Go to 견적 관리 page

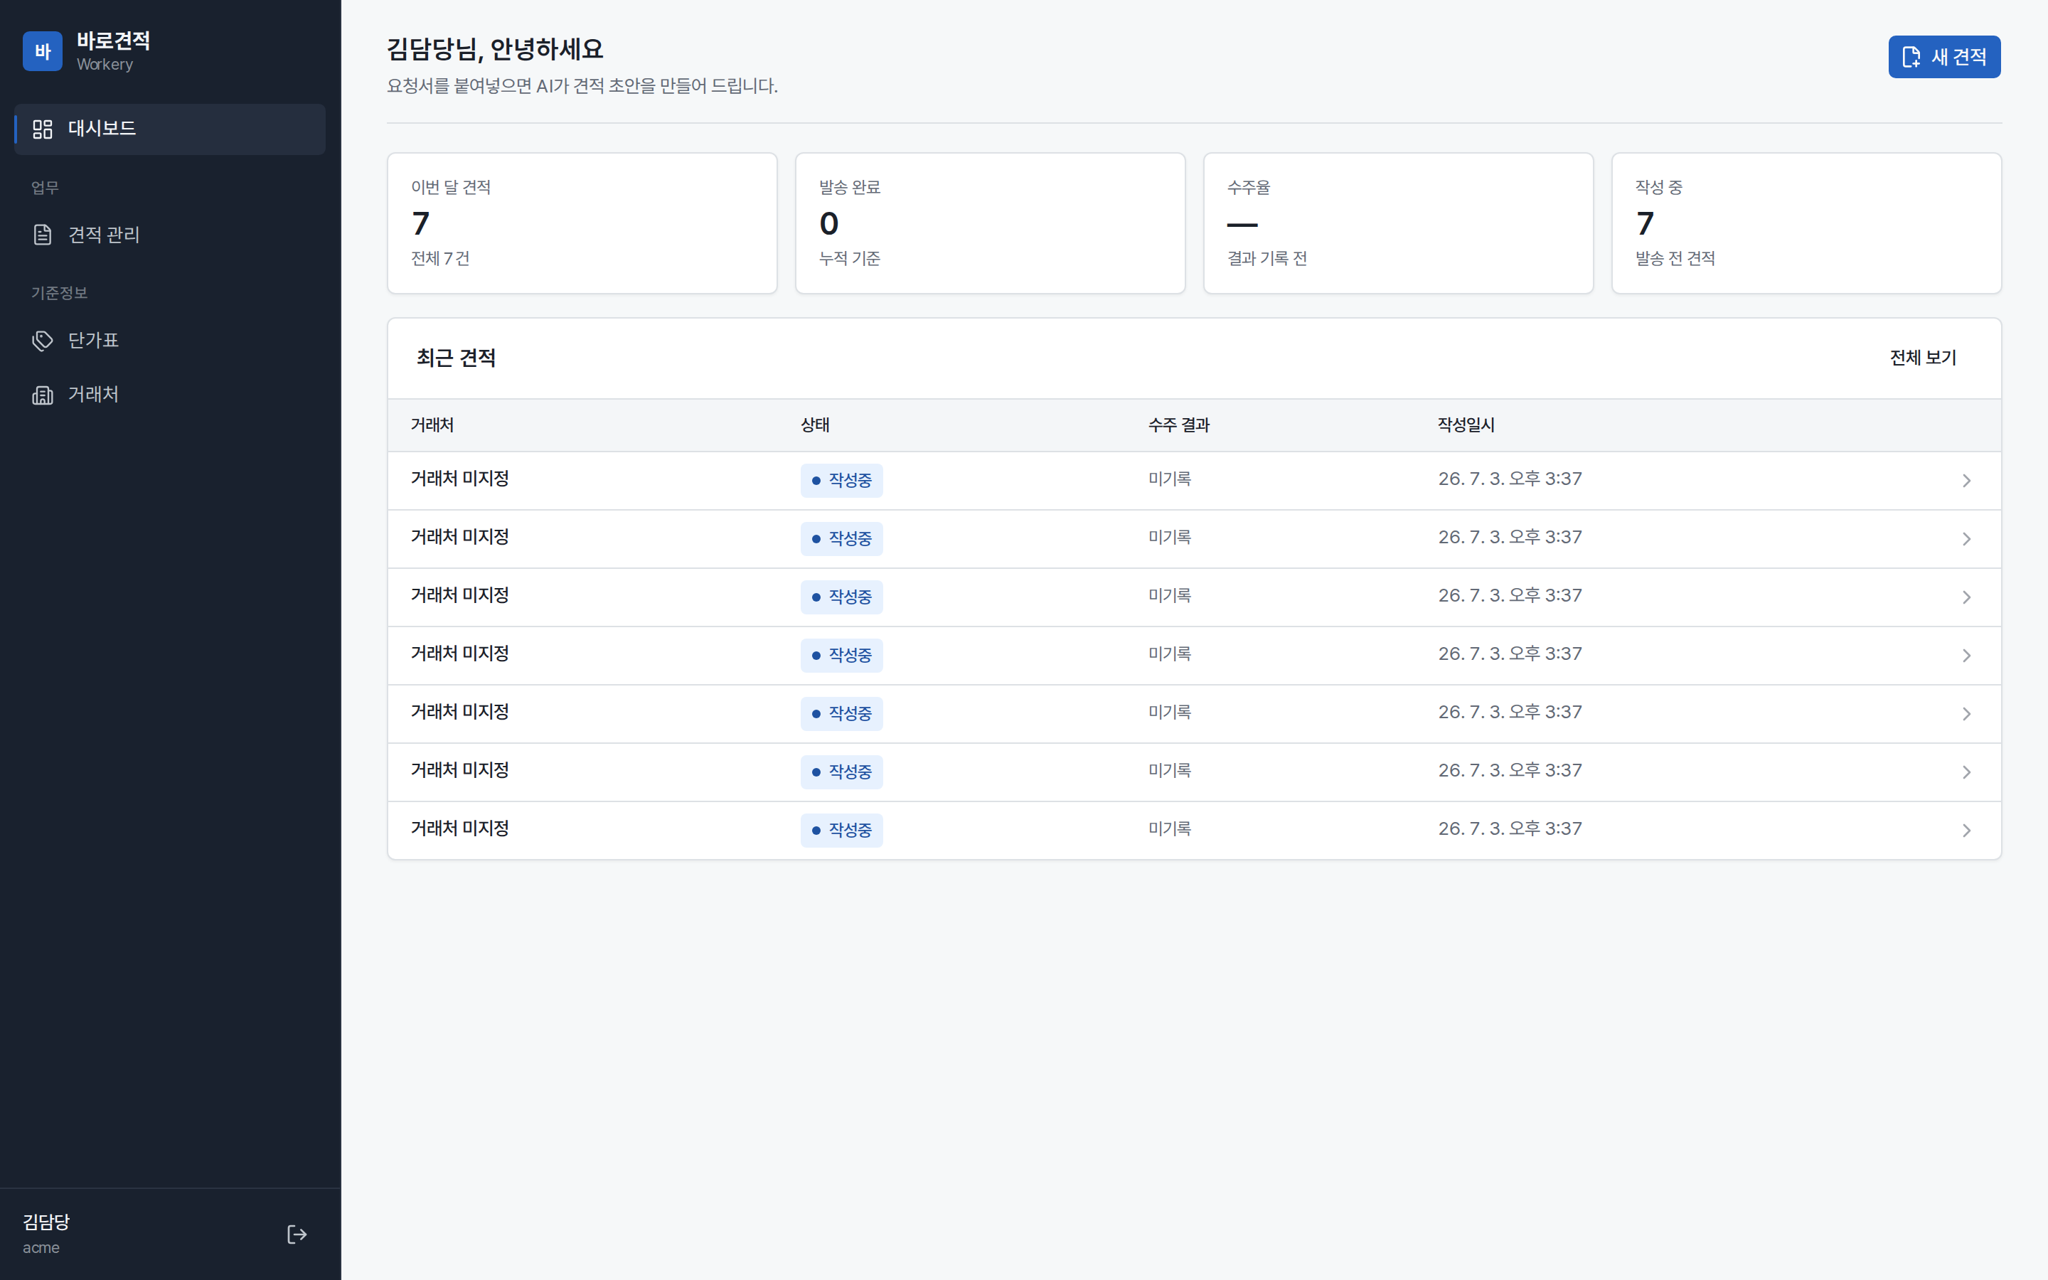pyautogui.click(x=170, y=235)
